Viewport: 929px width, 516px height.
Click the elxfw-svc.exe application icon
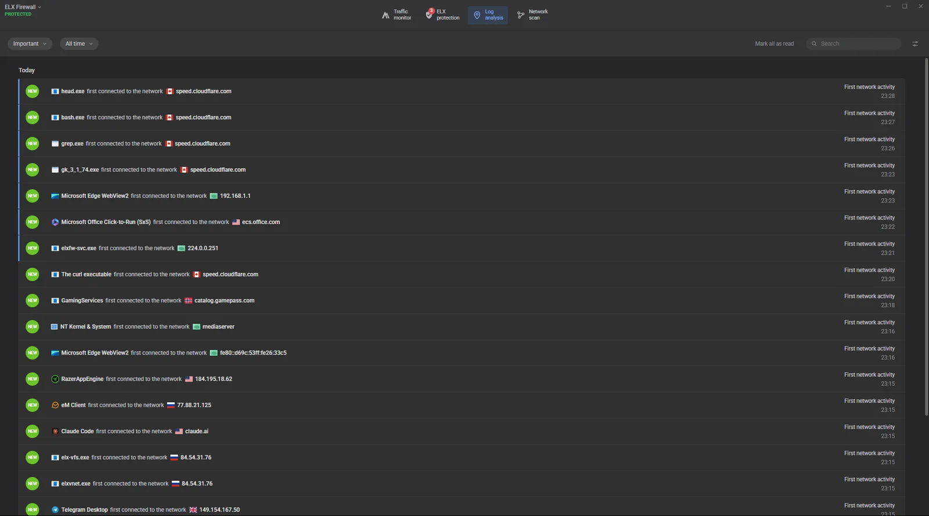(55, 248)
